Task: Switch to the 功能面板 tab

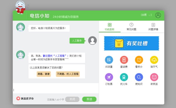Action: [109, 27]
